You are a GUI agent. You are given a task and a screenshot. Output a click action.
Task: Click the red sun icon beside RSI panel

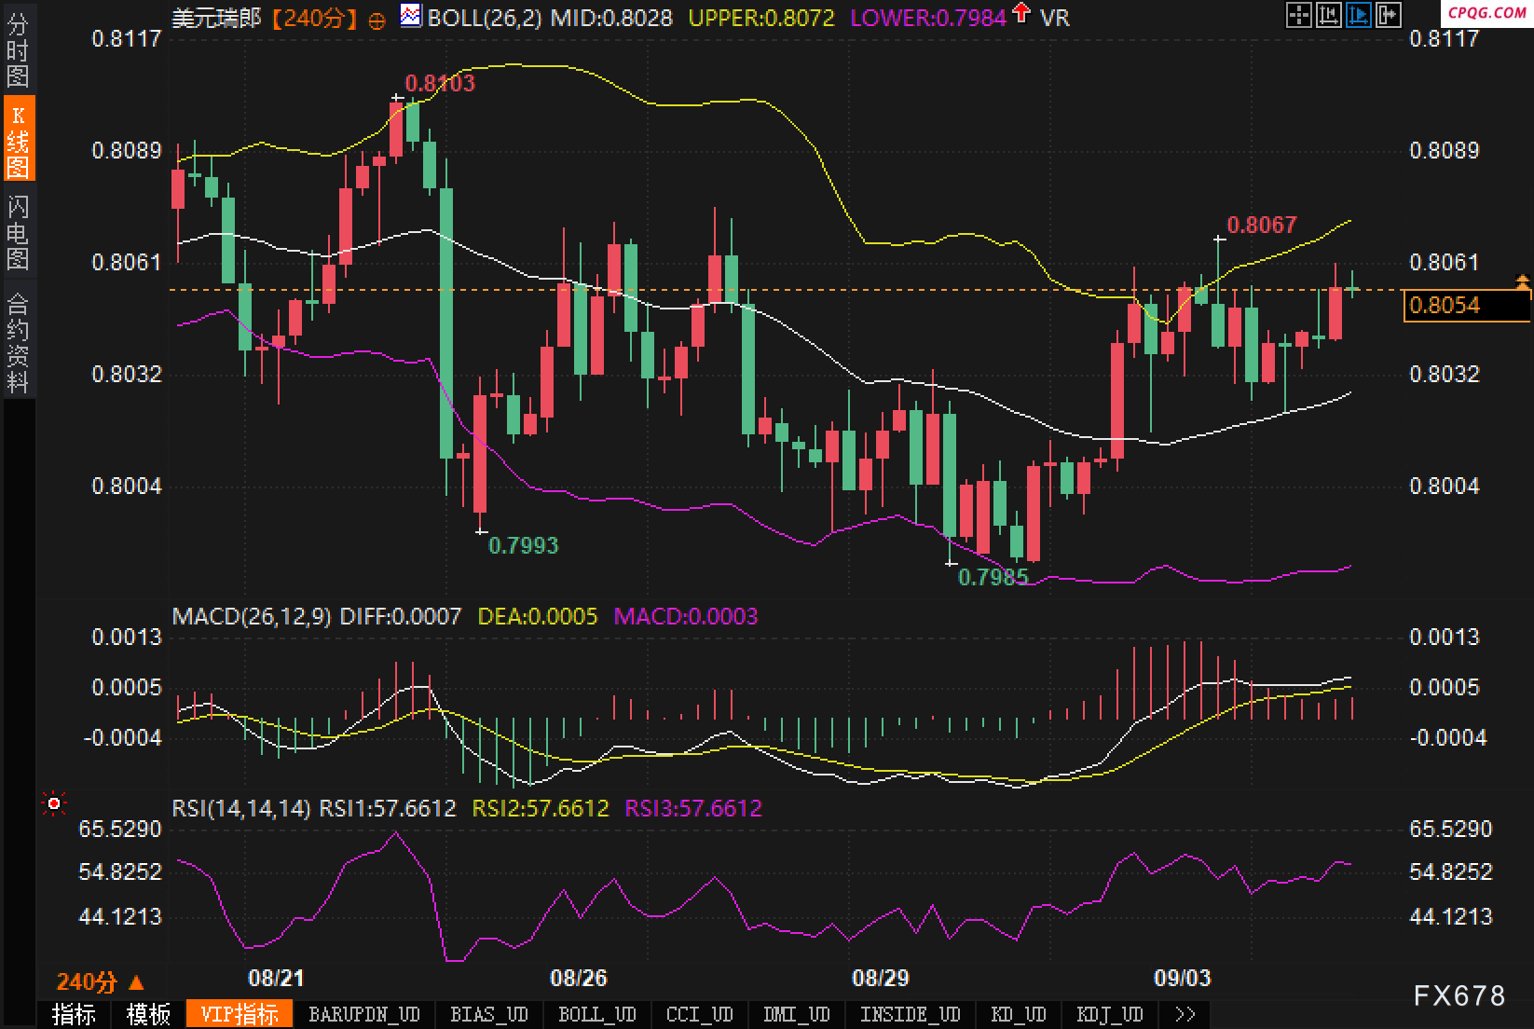pos(54,803)
